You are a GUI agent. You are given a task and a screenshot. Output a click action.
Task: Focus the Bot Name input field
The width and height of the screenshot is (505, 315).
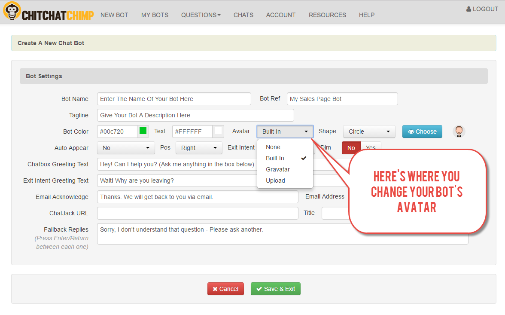tap(174, 99)
